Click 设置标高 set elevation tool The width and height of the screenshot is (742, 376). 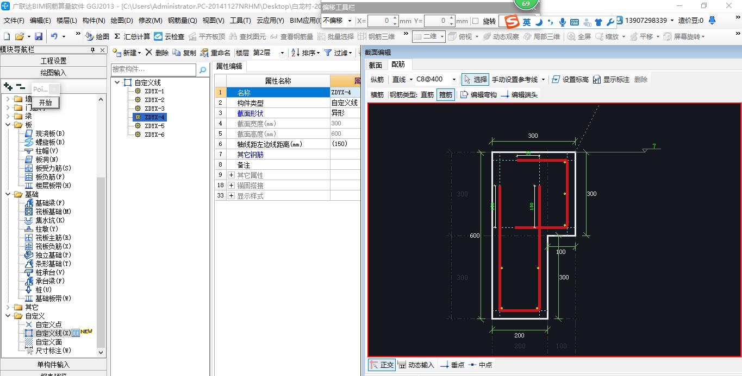coord(570,79)
